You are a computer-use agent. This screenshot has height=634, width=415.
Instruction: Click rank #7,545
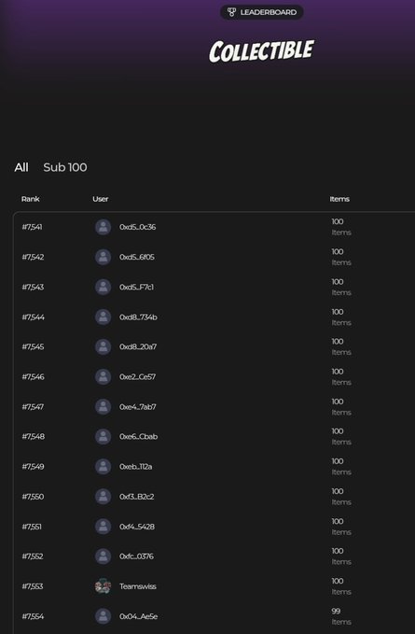click(x=33, y=346)
